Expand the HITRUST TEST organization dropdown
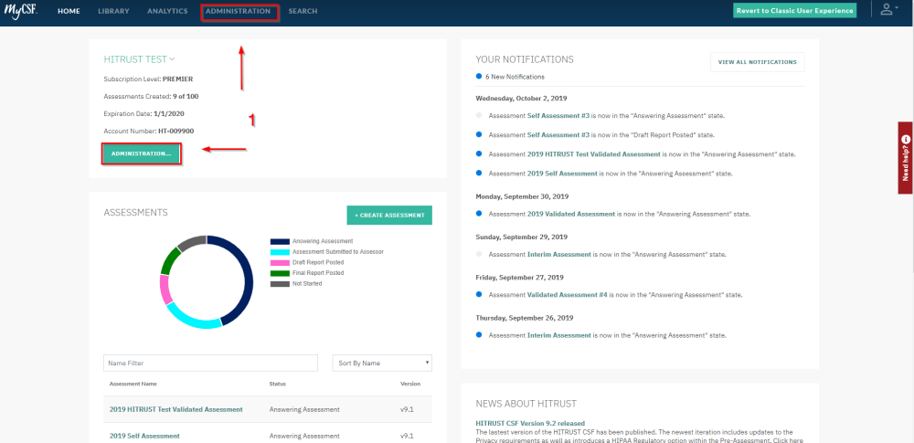The width and height of the screenshot is (914, 443). 139,58
